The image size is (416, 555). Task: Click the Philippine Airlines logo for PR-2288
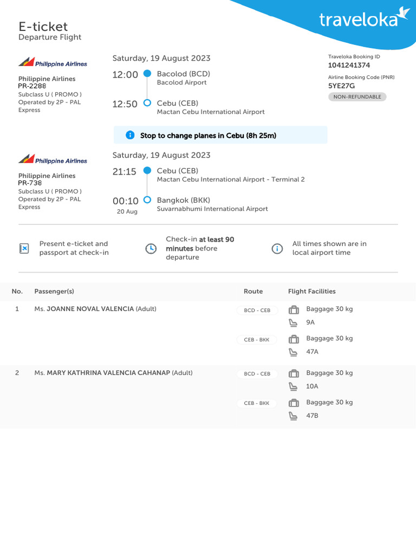tap(53, 63)
